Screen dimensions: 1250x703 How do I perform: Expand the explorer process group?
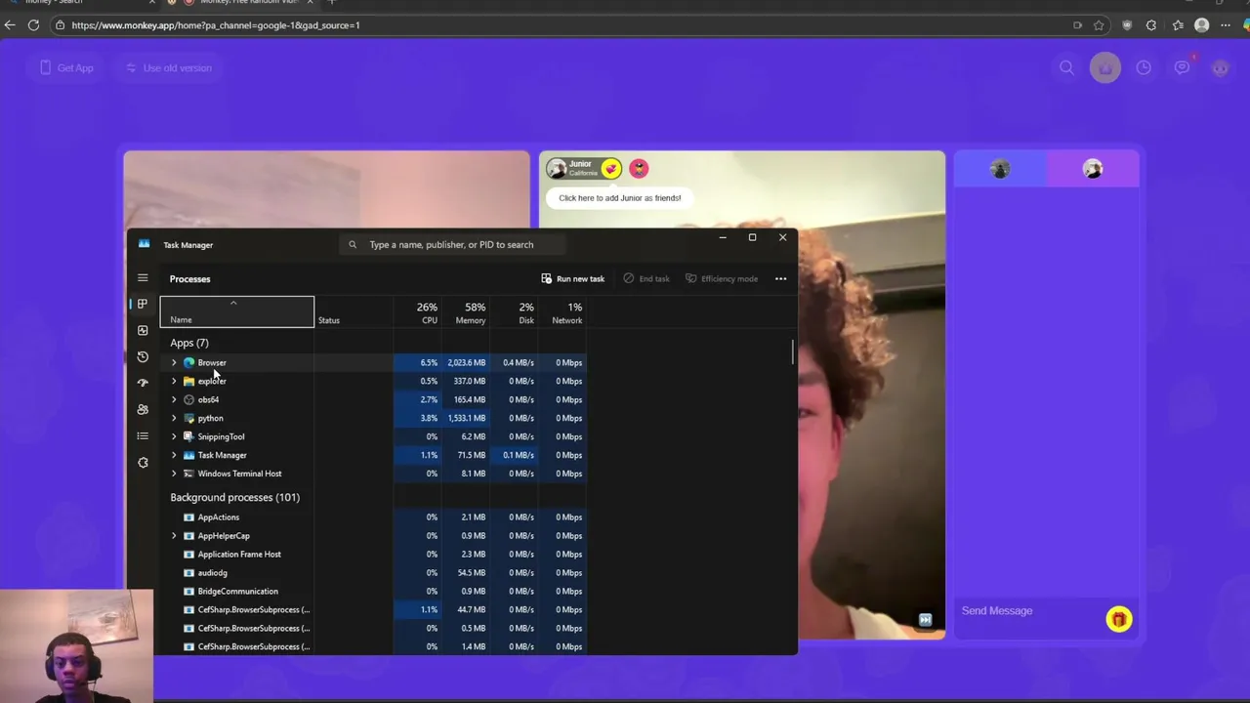point(174,381)
